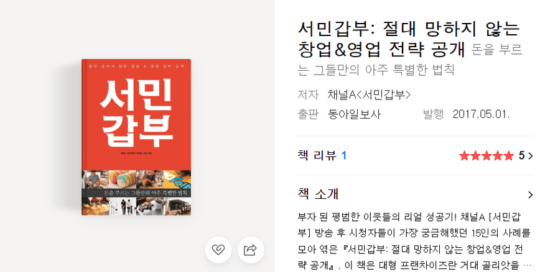The height and width of the screenshot is (272, 545).
Task: Click the publication date 2017.05.01.
Action: coord(481,114)
